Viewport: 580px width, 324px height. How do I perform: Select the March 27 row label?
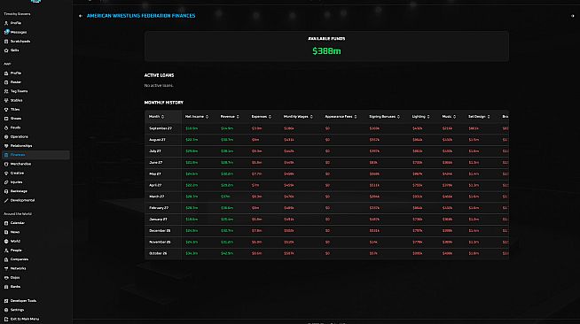coord(157,197)
